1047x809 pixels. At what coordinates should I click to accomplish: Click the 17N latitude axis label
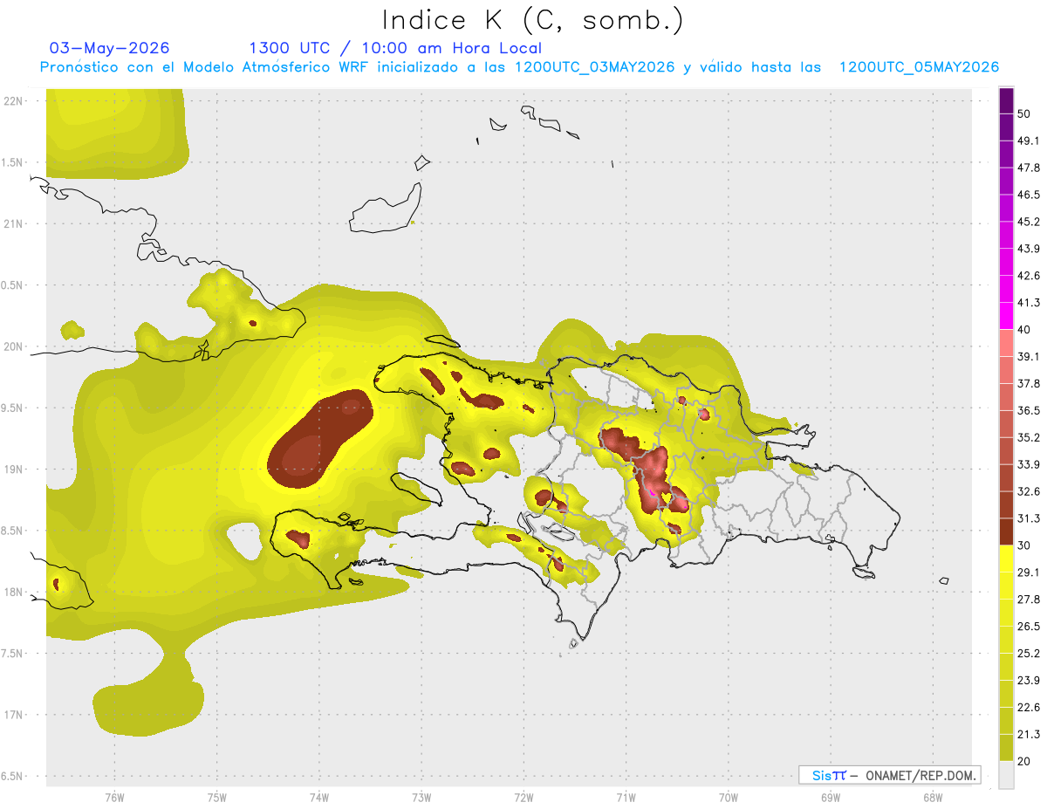[x=15, y=714]
